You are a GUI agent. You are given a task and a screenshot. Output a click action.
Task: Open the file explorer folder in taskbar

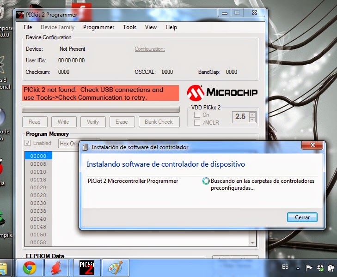pos(4,268)
